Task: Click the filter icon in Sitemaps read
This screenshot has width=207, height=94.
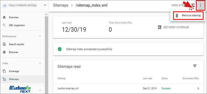Action: click(x=195, y=66)
